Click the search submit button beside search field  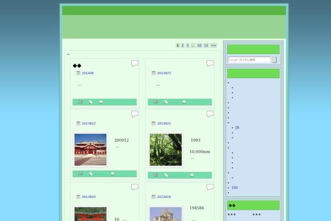click(x=274, y=60)
